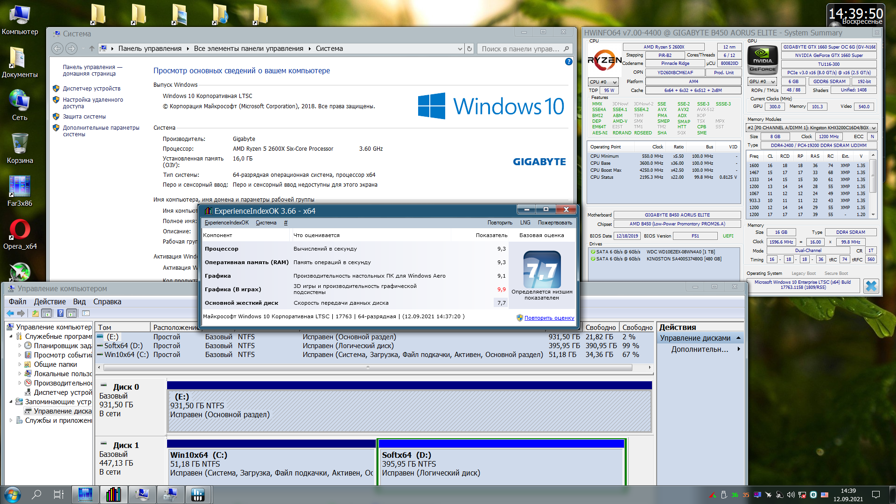
Task: Open CPU #0 selector dropdown in HWiNFO
Action: (603, 82)
